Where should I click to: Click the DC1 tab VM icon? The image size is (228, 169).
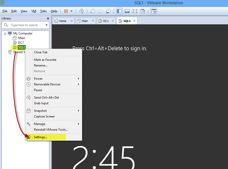point(100,21)
